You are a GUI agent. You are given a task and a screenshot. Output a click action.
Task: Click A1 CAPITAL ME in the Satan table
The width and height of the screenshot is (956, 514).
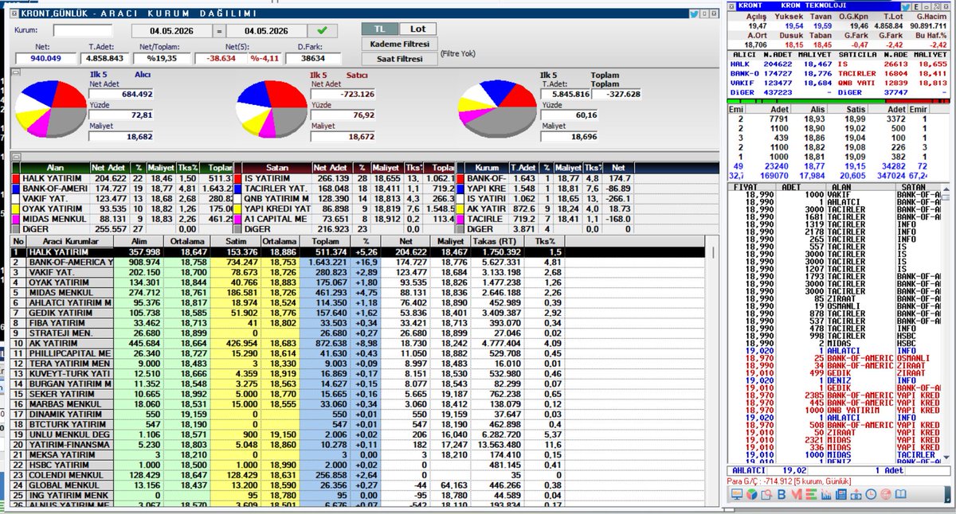click(x=276, y=220)
